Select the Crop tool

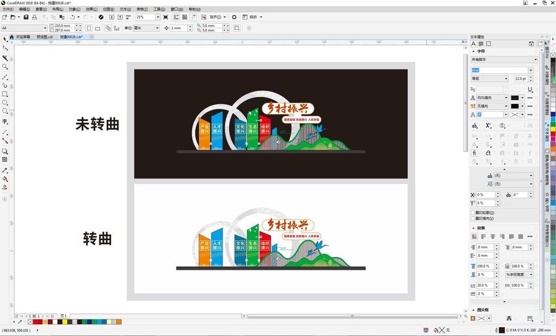(4, 57)
